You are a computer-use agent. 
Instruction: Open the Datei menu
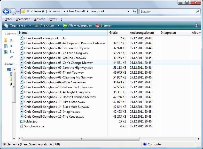[8, 19]
